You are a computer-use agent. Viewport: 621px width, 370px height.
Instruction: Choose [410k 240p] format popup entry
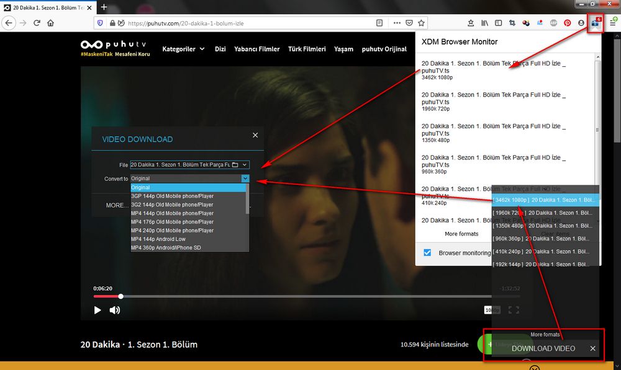tap(545, 252)
